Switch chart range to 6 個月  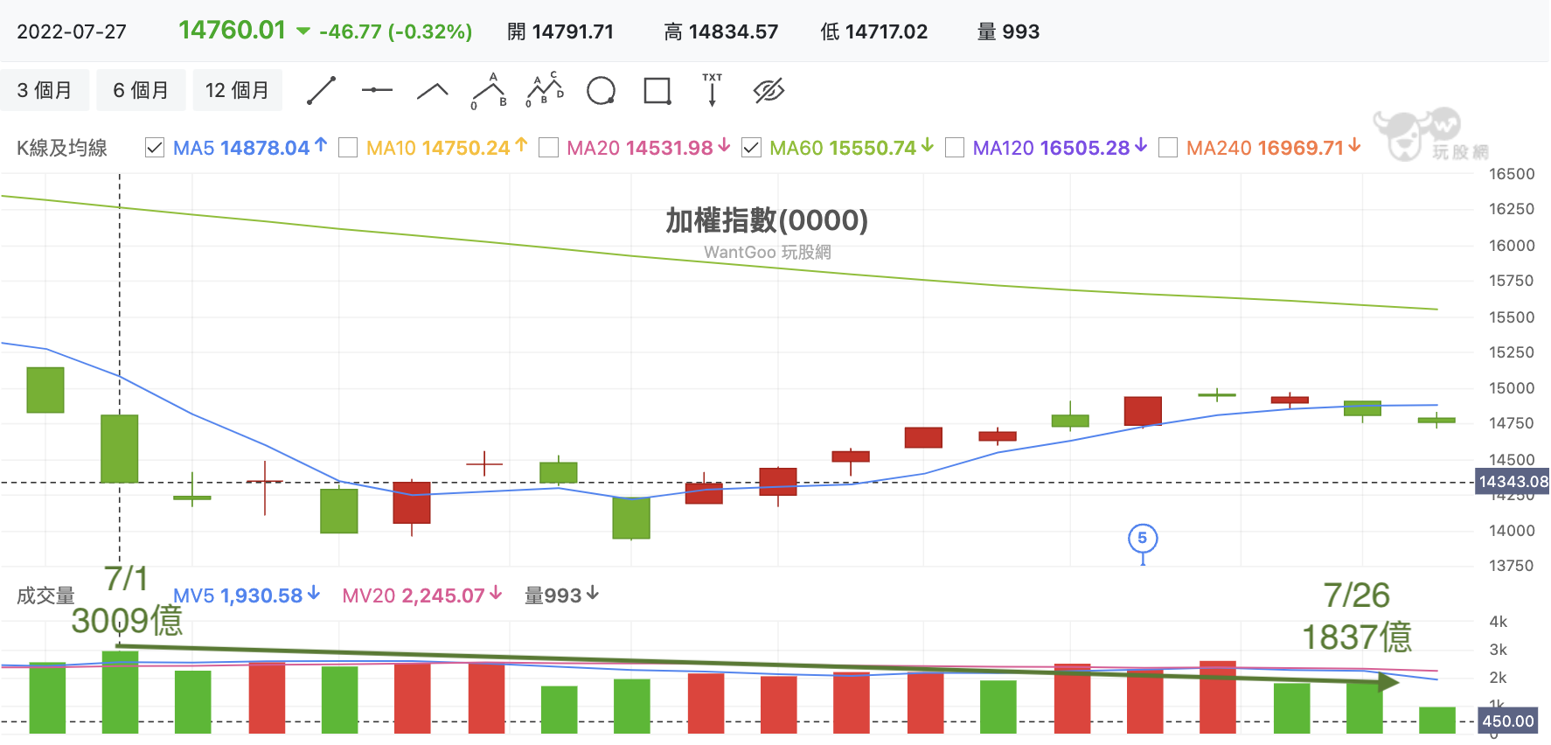pyautogui.click(x=141, y=90)
